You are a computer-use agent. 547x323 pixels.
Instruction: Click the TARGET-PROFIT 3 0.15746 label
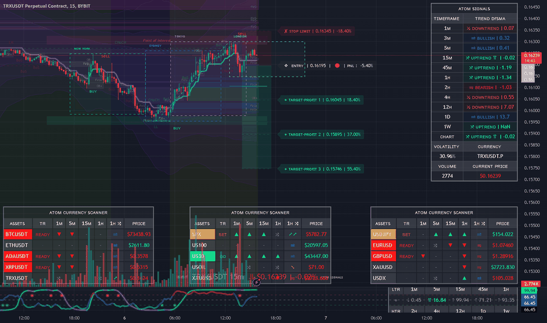pos(321,169)
